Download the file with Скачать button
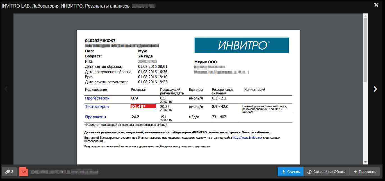The image size is (385, 181). [291, 172]
